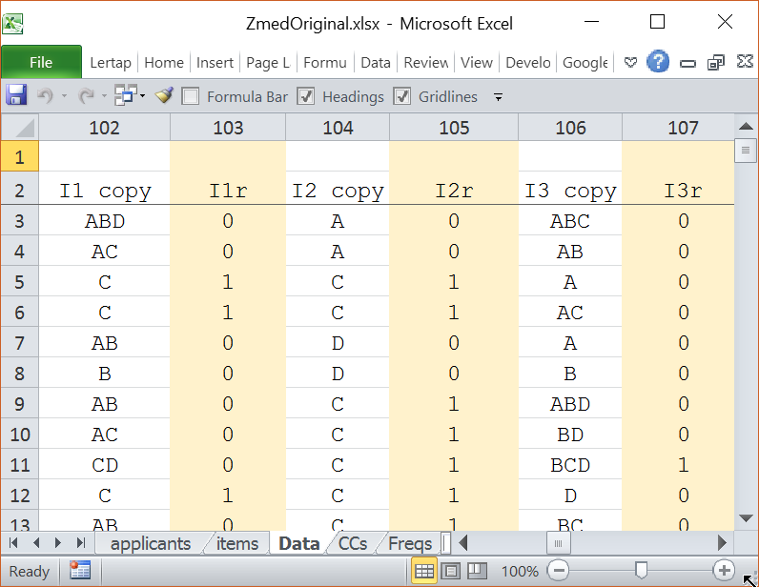Click the Save icon in quick access toolbar
This screenshot has width=759, height=587.
(x=16, y=95)
